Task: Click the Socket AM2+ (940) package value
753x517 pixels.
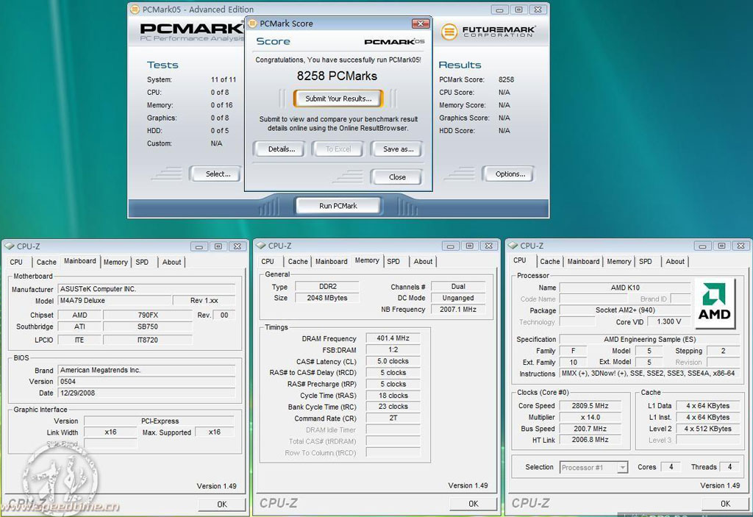Action: (625, 310)
